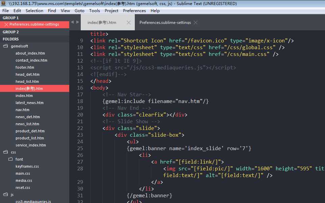Click the FOLDERS header
Viewport: 325px width, 203px height.
(x=10, y=39)
